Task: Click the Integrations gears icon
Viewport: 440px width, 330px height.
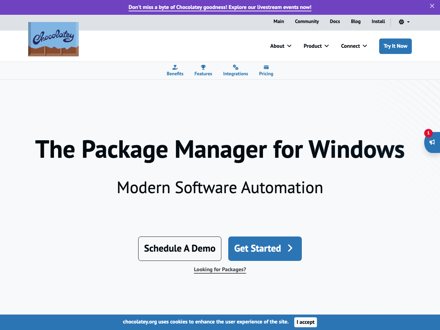Action: pyautogui.click(x=235, y=67)
